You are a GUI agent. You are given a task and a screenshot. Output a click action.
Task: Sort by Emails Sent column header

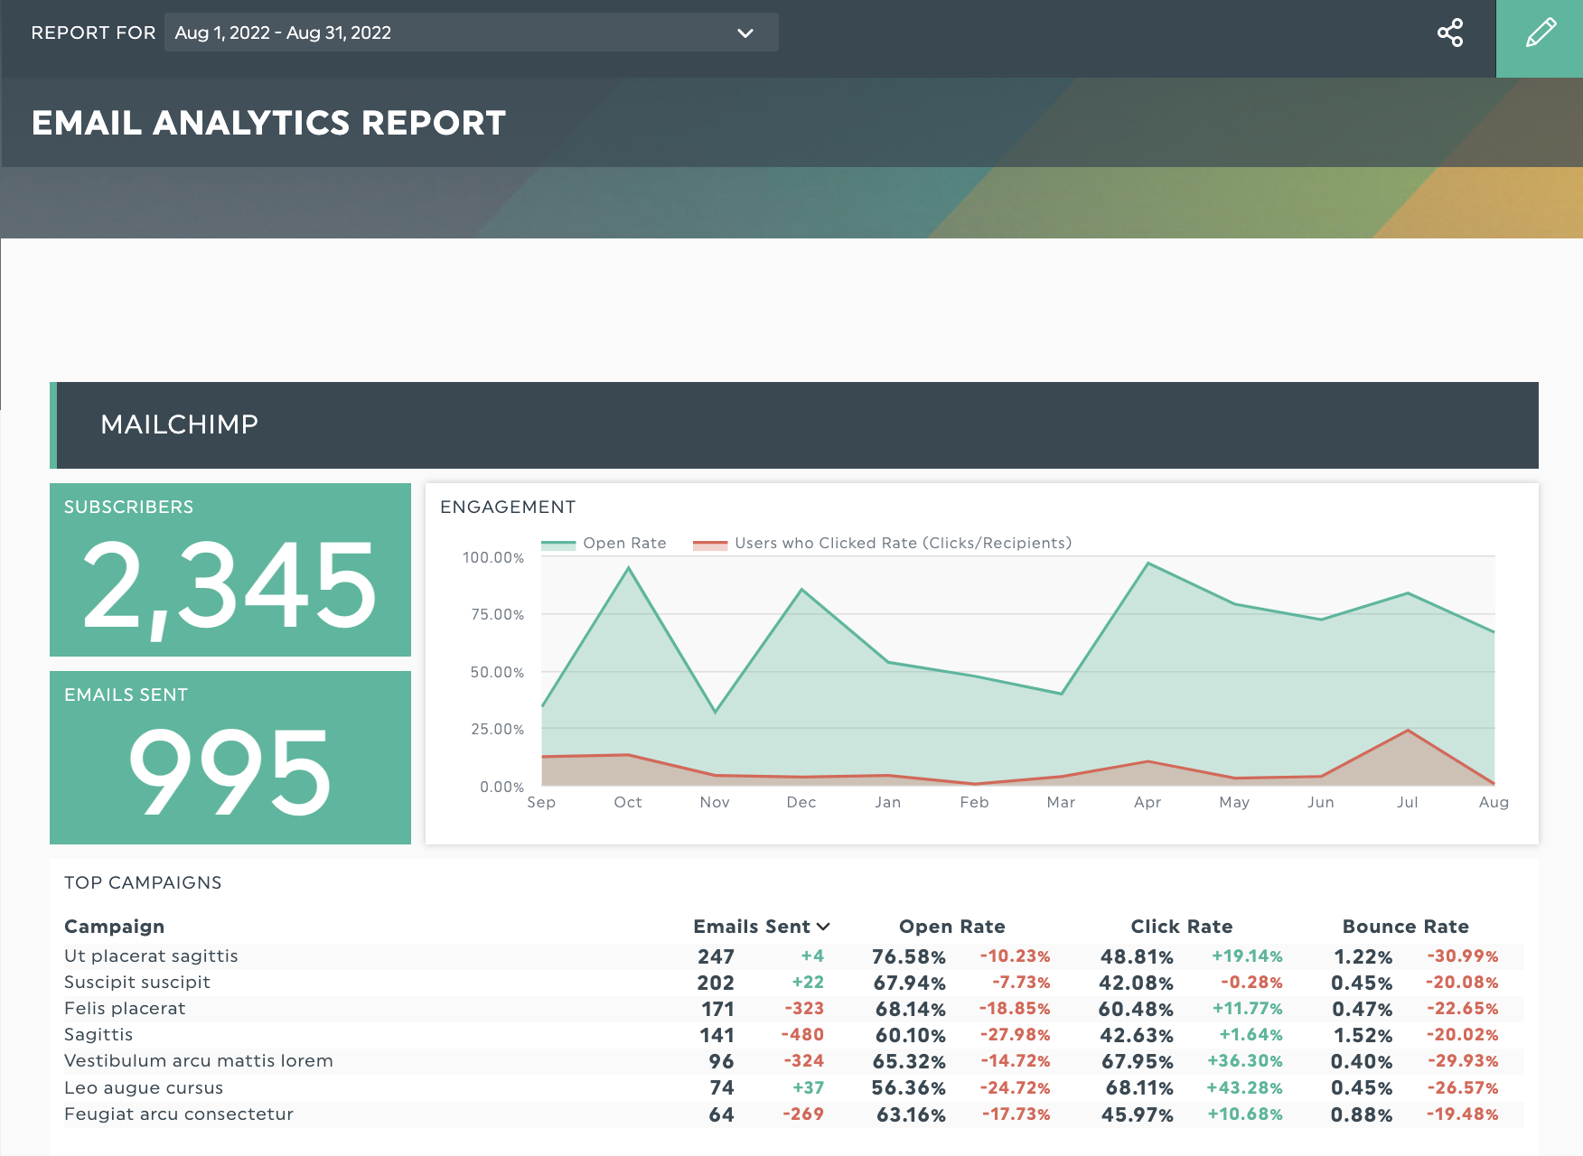(761, 927)
